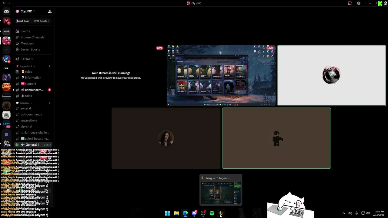Open the information channel

(x=33, y=78)
